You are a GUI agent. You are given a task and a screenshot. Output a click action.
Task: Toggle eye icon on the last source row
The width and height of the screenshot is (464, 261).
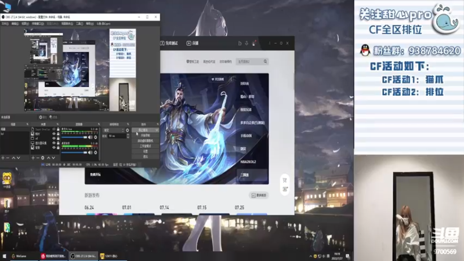point(53,147)
